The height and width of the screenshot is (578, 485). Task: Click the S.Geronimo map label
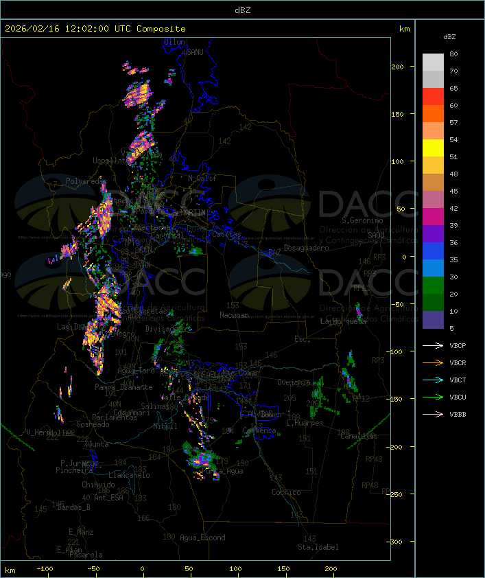point(362,220)
